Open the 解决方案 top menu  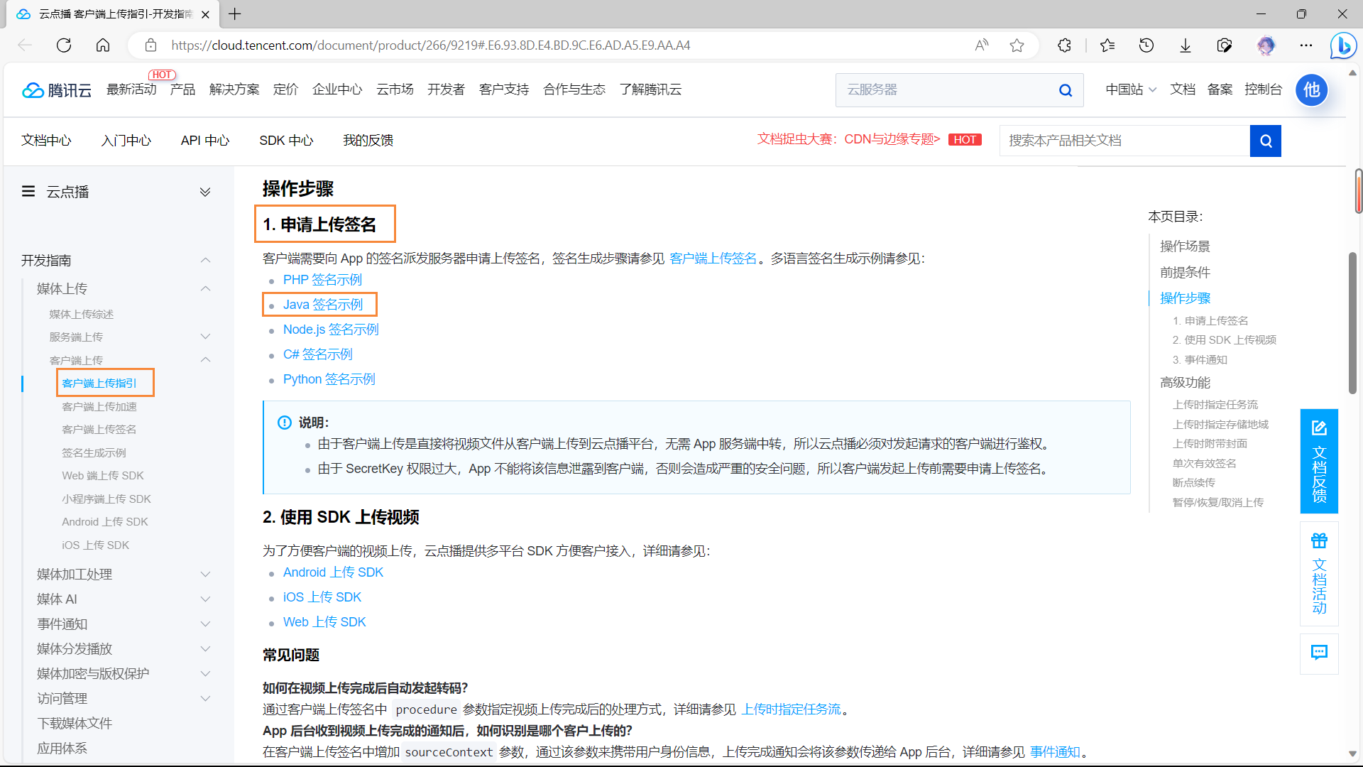pos(234,89)
